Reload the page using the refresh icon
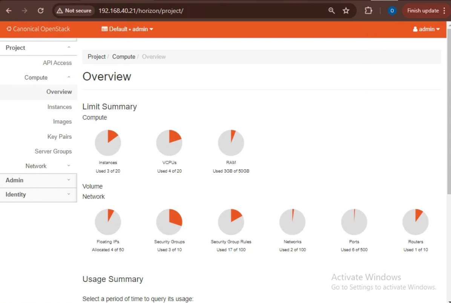Image resolution: width=451 pixels, height=303 pixels. click(x=40, y=11)
